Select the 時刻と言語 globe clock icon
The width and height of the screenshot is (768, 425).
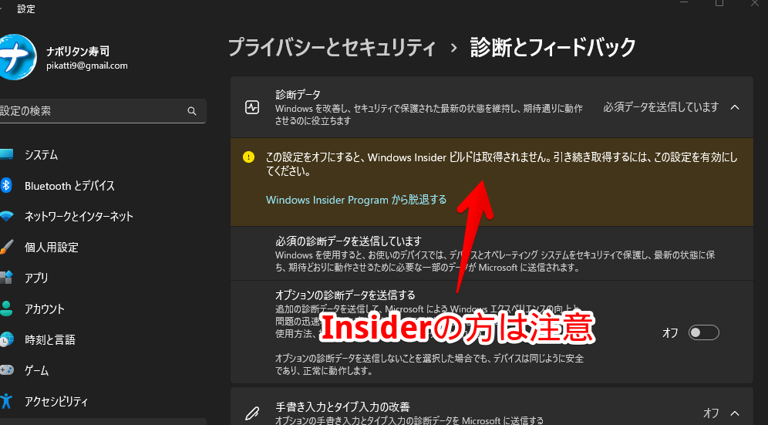[x=7, y=339]
